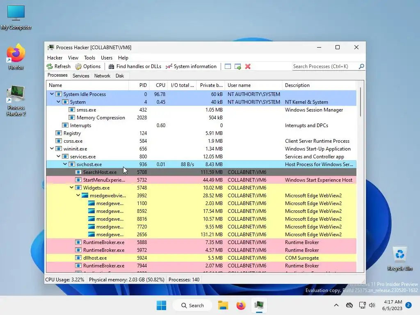Click the taskbar Search box
Image resolution: width=420 pixels, height=315 pixels.
point(192,305)
